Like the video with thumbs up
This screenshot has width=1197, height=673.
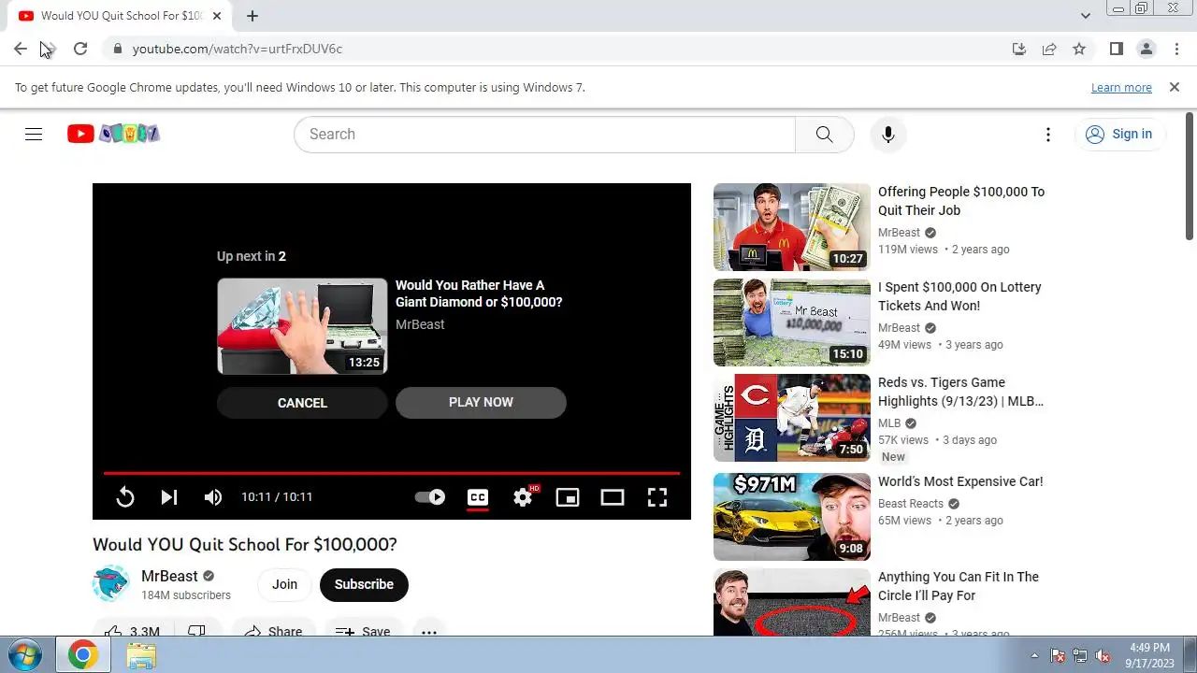coord(132,631)
